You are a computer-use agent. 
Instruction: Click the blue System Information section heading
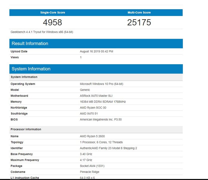point(31,69)
